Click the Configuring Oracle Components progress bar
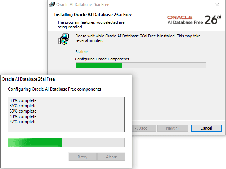Image resolution: width=226 pixels, height=169 pixels. tap(140, 65)
